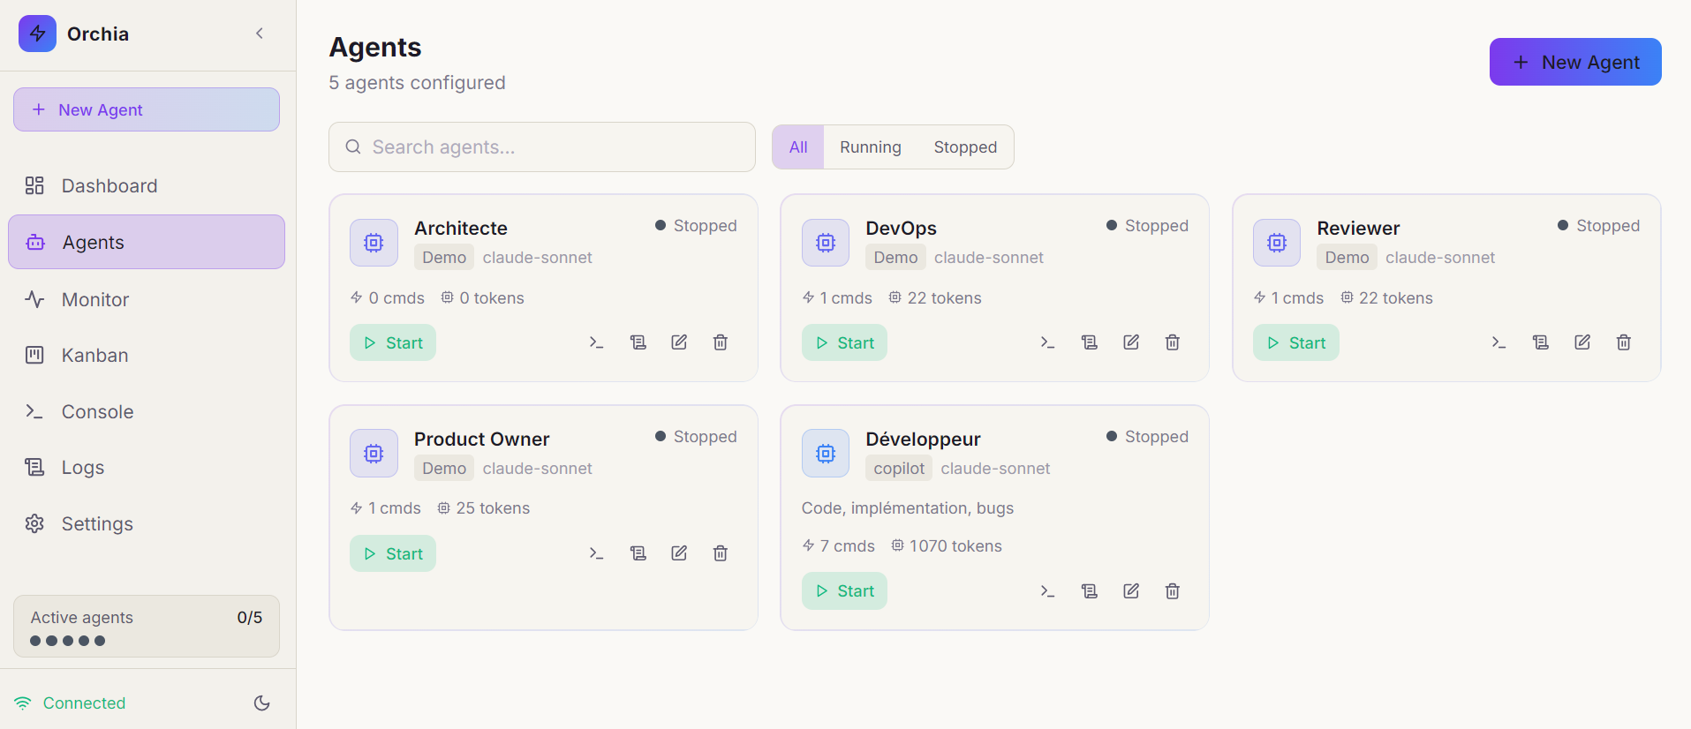This screenshot has width=1691, height=729.
Task: Delete the Développeur agent
Action: click(1173, 591)
